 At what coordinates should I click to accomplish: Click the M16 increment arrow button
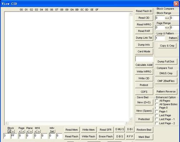[x=39, y=131]
